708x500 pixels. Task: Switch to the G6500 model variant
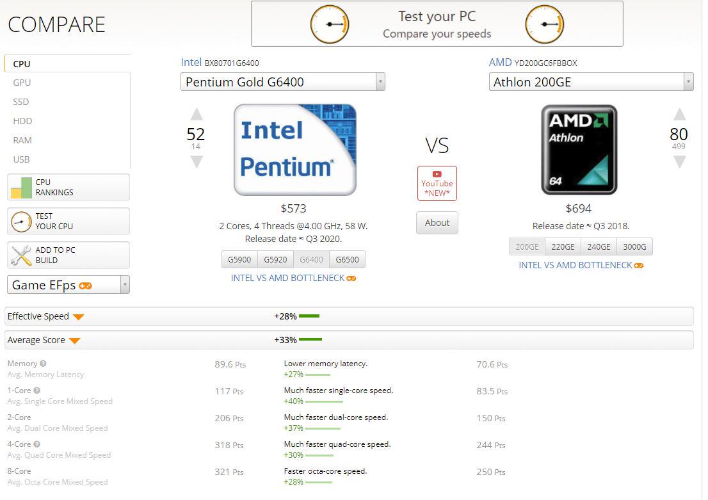pos(347,259)
